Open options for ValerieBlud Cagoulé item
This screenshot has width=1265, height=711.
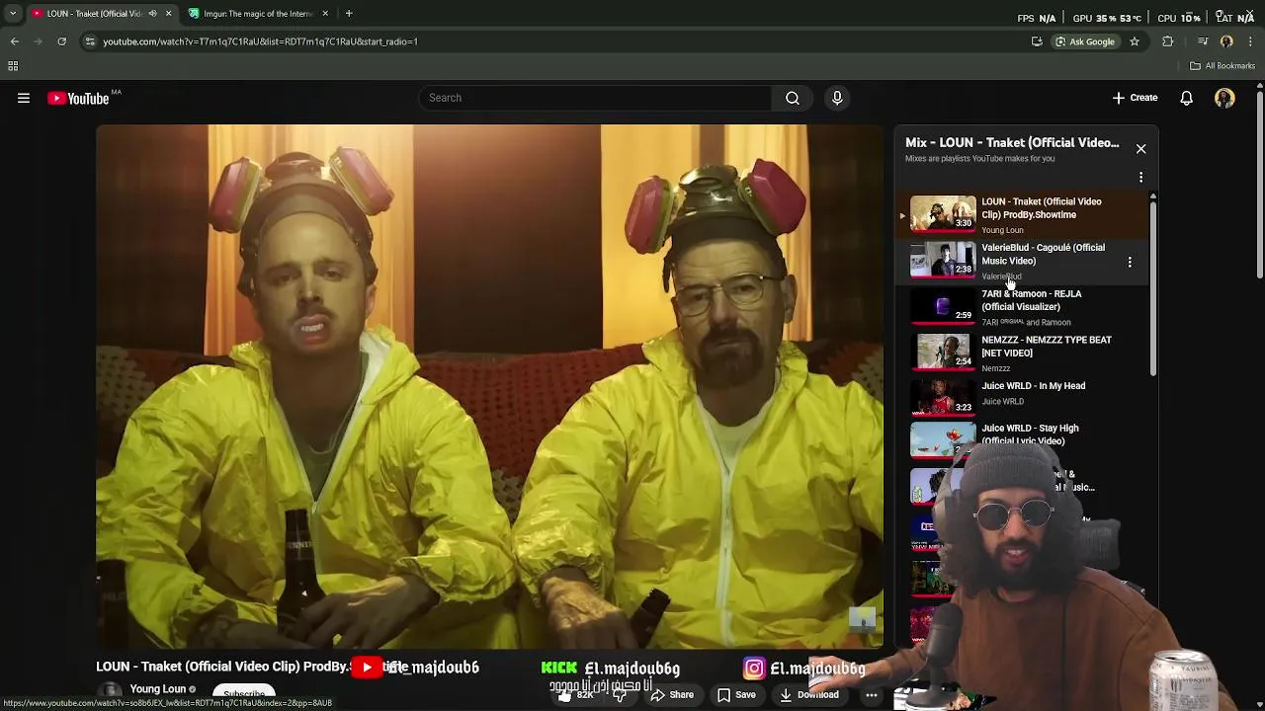coord(1130,263)
